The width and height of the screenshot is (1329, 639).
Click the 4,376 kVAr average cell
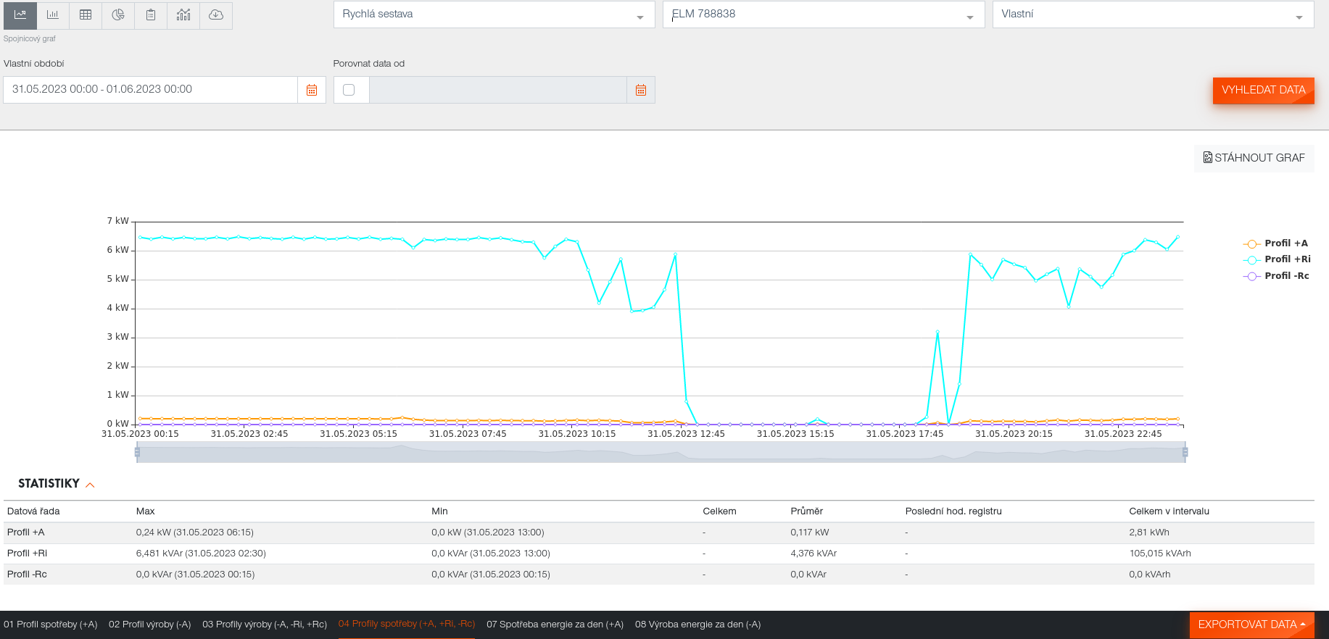click(x=813, y=554)
